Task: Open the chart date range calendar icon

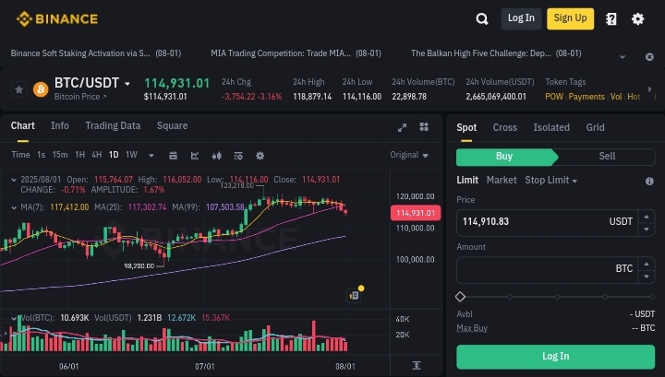Action: tap(173, 156)
